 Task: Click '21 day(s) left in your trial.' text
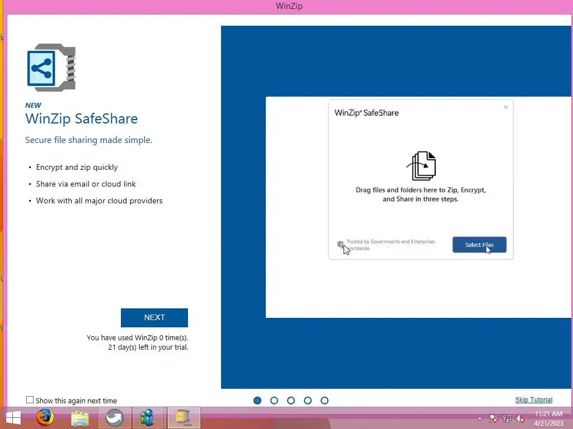click(x=148, y=347)
